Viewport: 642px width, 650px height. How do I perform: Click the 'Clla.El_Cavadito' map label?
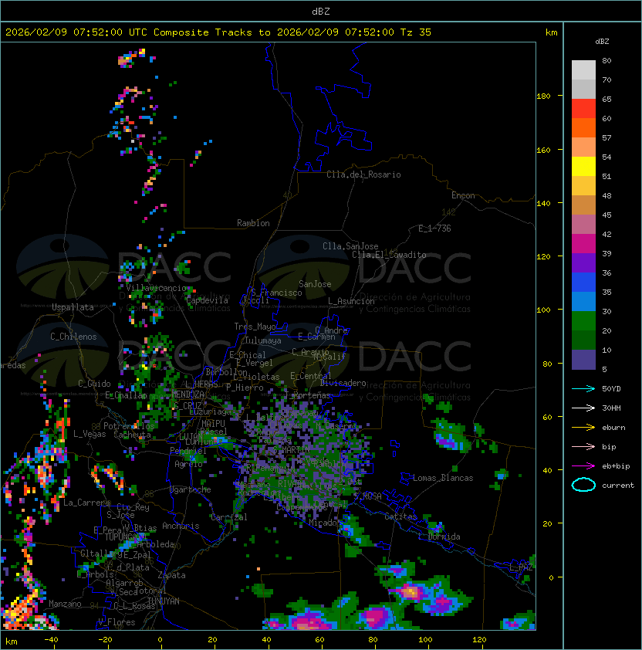coord(389,255)
